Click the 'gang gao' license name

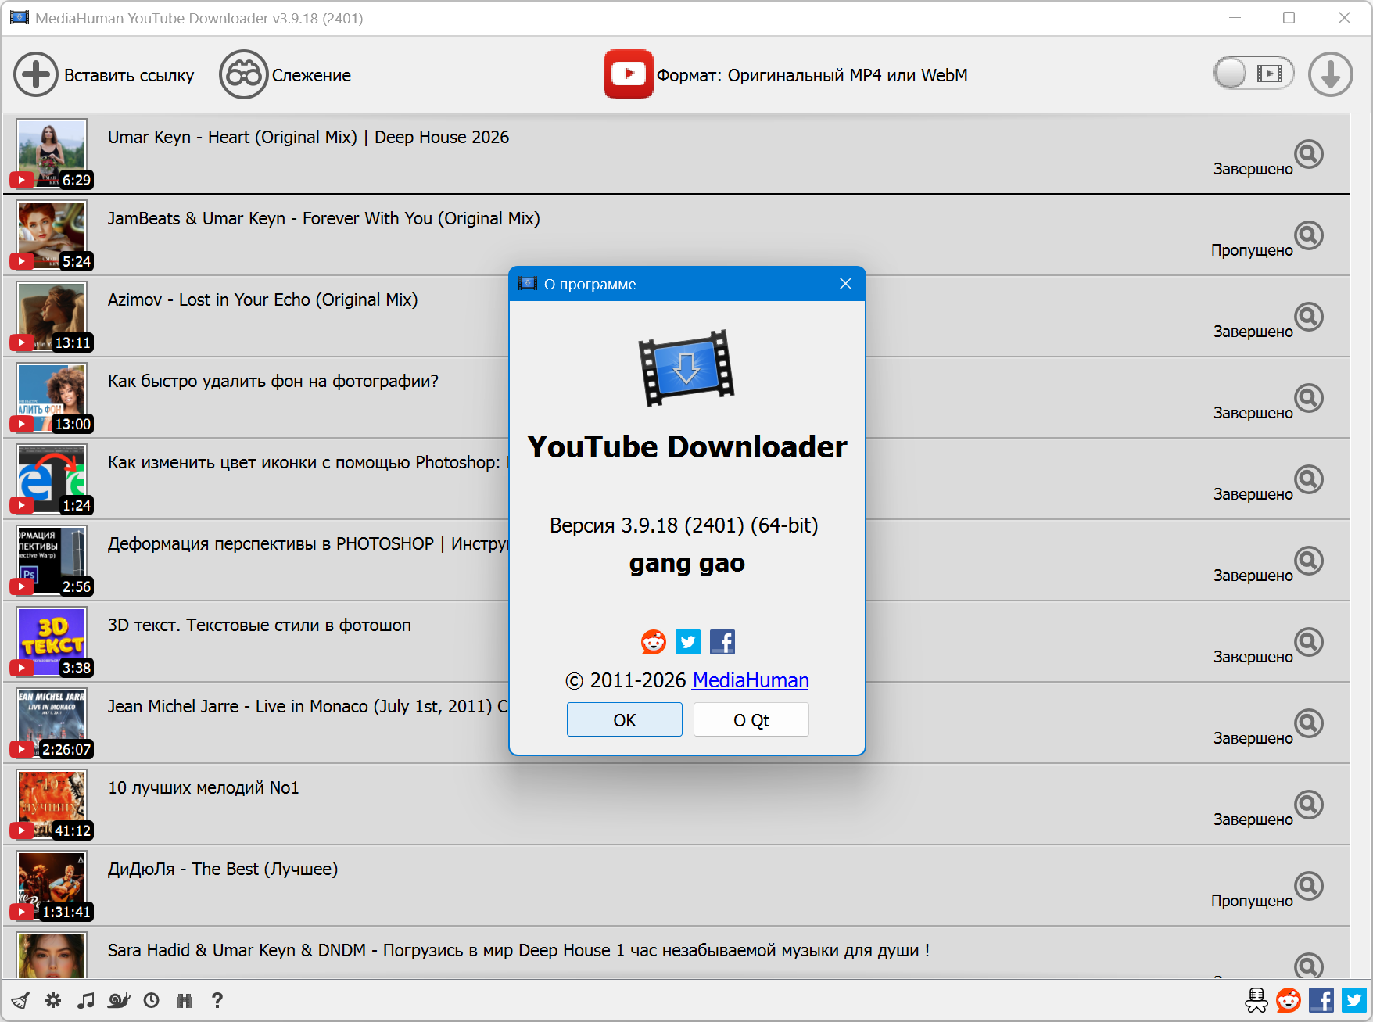(x=687, y=563)
